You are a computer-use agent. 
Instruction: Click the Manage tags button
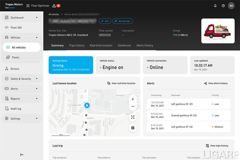pos(122,21)
